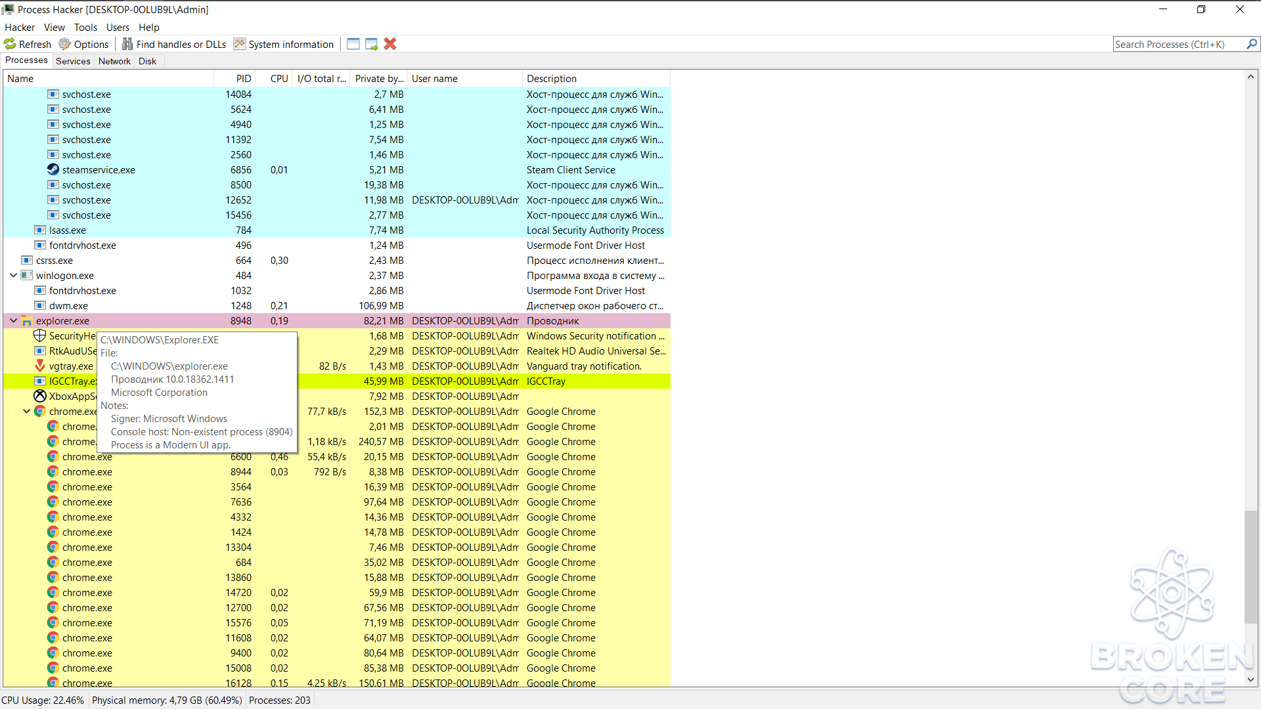Click the explorer.exe folder icon
Screen dimensions: 1261x709
pyautogui.click(x=27, y=320)
